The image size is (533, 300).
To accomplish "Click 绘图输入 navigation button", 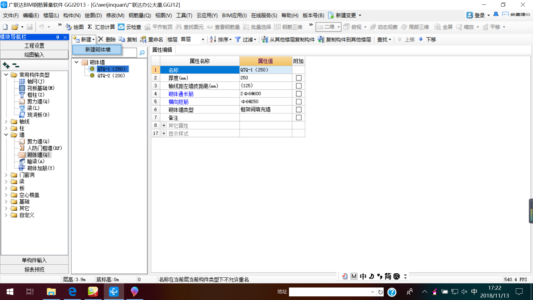I will (34, 55).
